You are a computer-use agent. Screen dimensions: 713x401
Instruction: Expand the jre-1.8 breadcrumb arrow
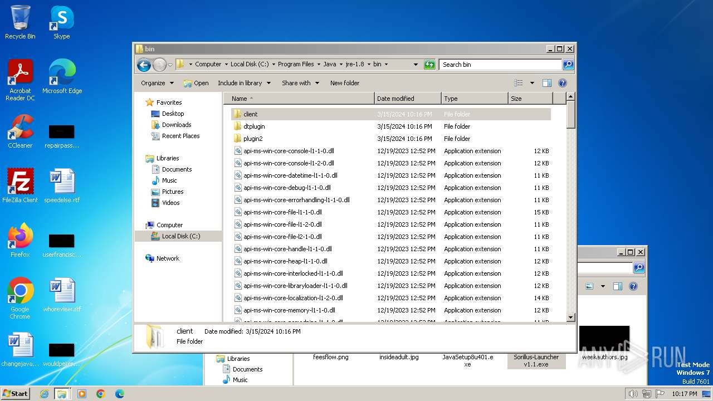[x=369, y=65]
